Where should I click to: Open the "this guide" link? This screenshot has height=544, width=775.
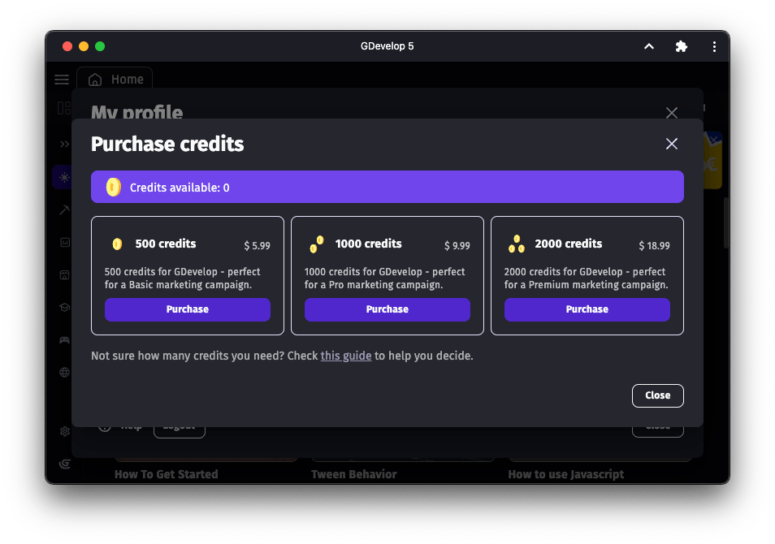click(346, 356)
